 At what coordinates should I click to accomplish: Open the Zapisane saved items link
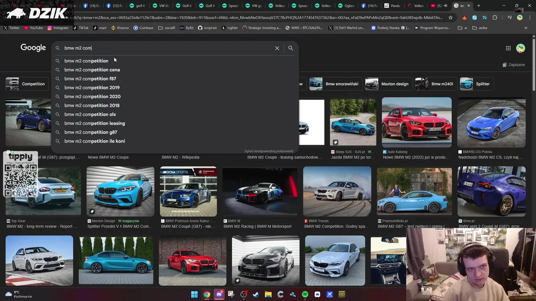(x=513, y=65)
